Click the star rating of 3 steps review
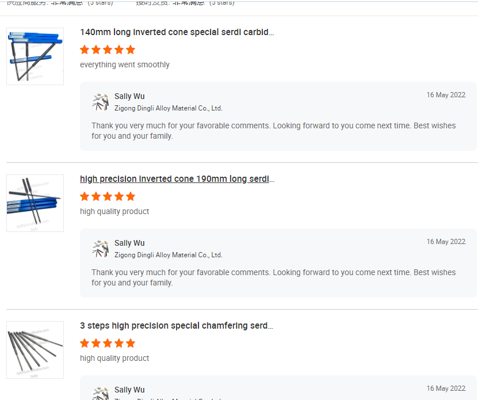Screen dimensions: 478x400 pyautogui.click(x=108, y=343)
